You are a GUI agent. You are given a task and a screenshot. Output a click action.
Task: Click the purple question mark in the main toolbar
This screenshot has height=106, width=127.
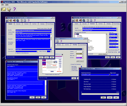pos(14,9)
